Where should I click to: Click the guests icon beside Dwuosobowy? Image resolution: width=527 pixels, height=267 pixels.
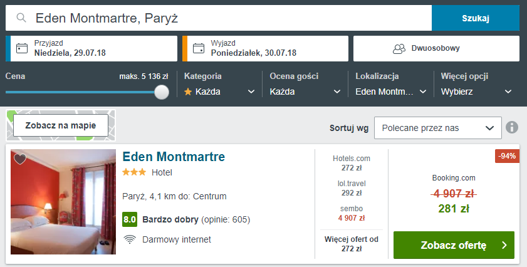399,49
